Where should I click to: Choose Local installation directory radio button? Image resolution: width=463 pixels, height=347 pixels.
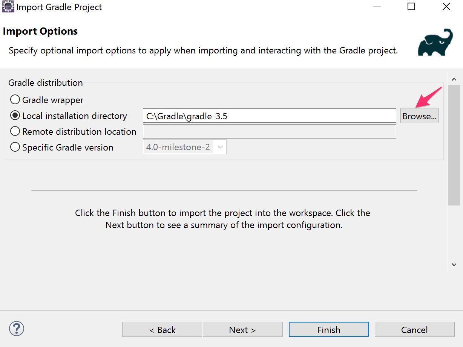15,116
